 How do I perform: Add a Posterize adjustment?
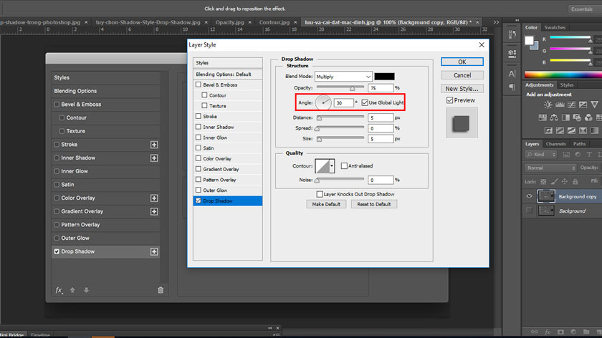click(560, 131)
